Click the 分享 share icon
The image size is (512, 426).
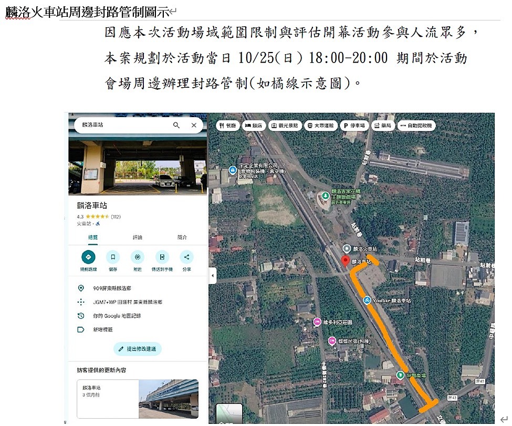pyautogui.click(x=186, y=257)
